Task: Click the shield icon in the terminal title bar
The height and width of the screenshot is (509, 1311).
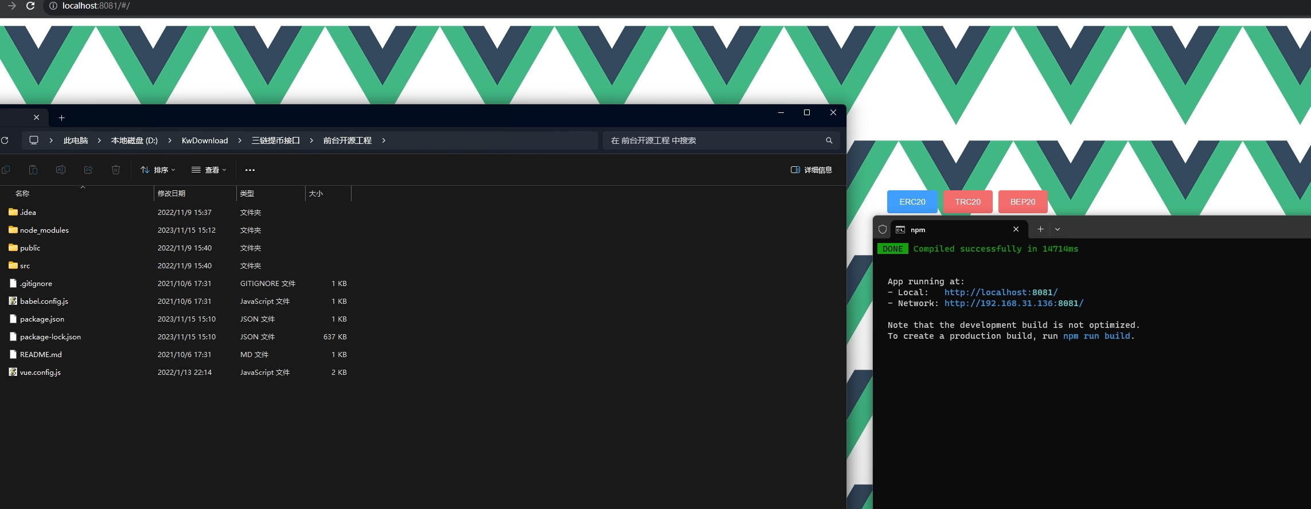Action: (883, 229)
